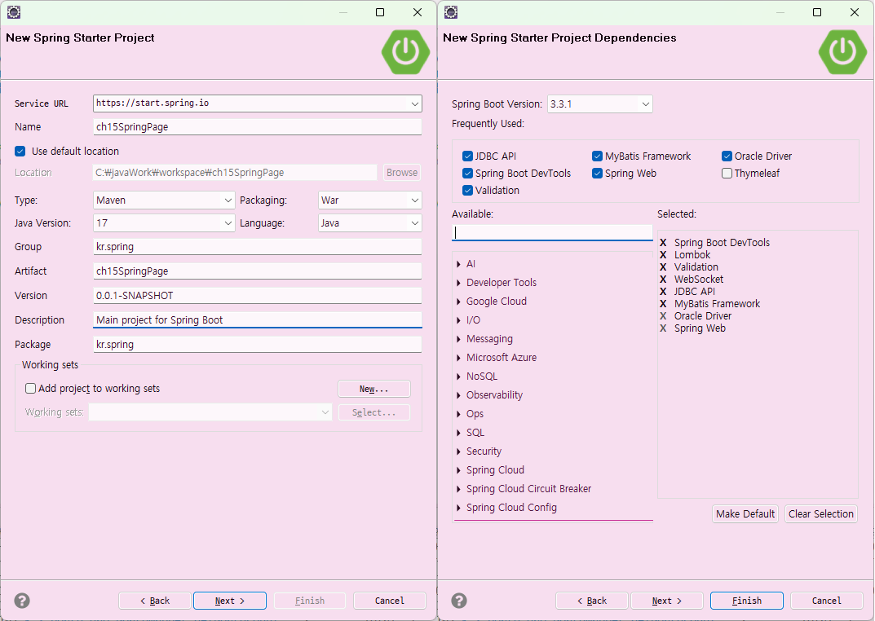This screenshot has height=621, width=875.
Task: Expand the Ops category
Action: [x=459, y=414]
